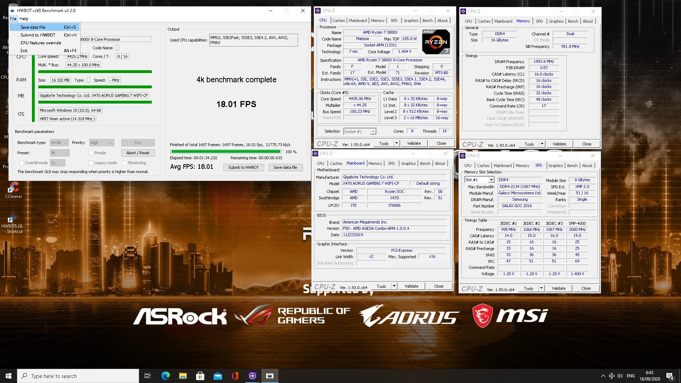
Task: Open File Explorer from the taskbar
Action: [183, 376]
